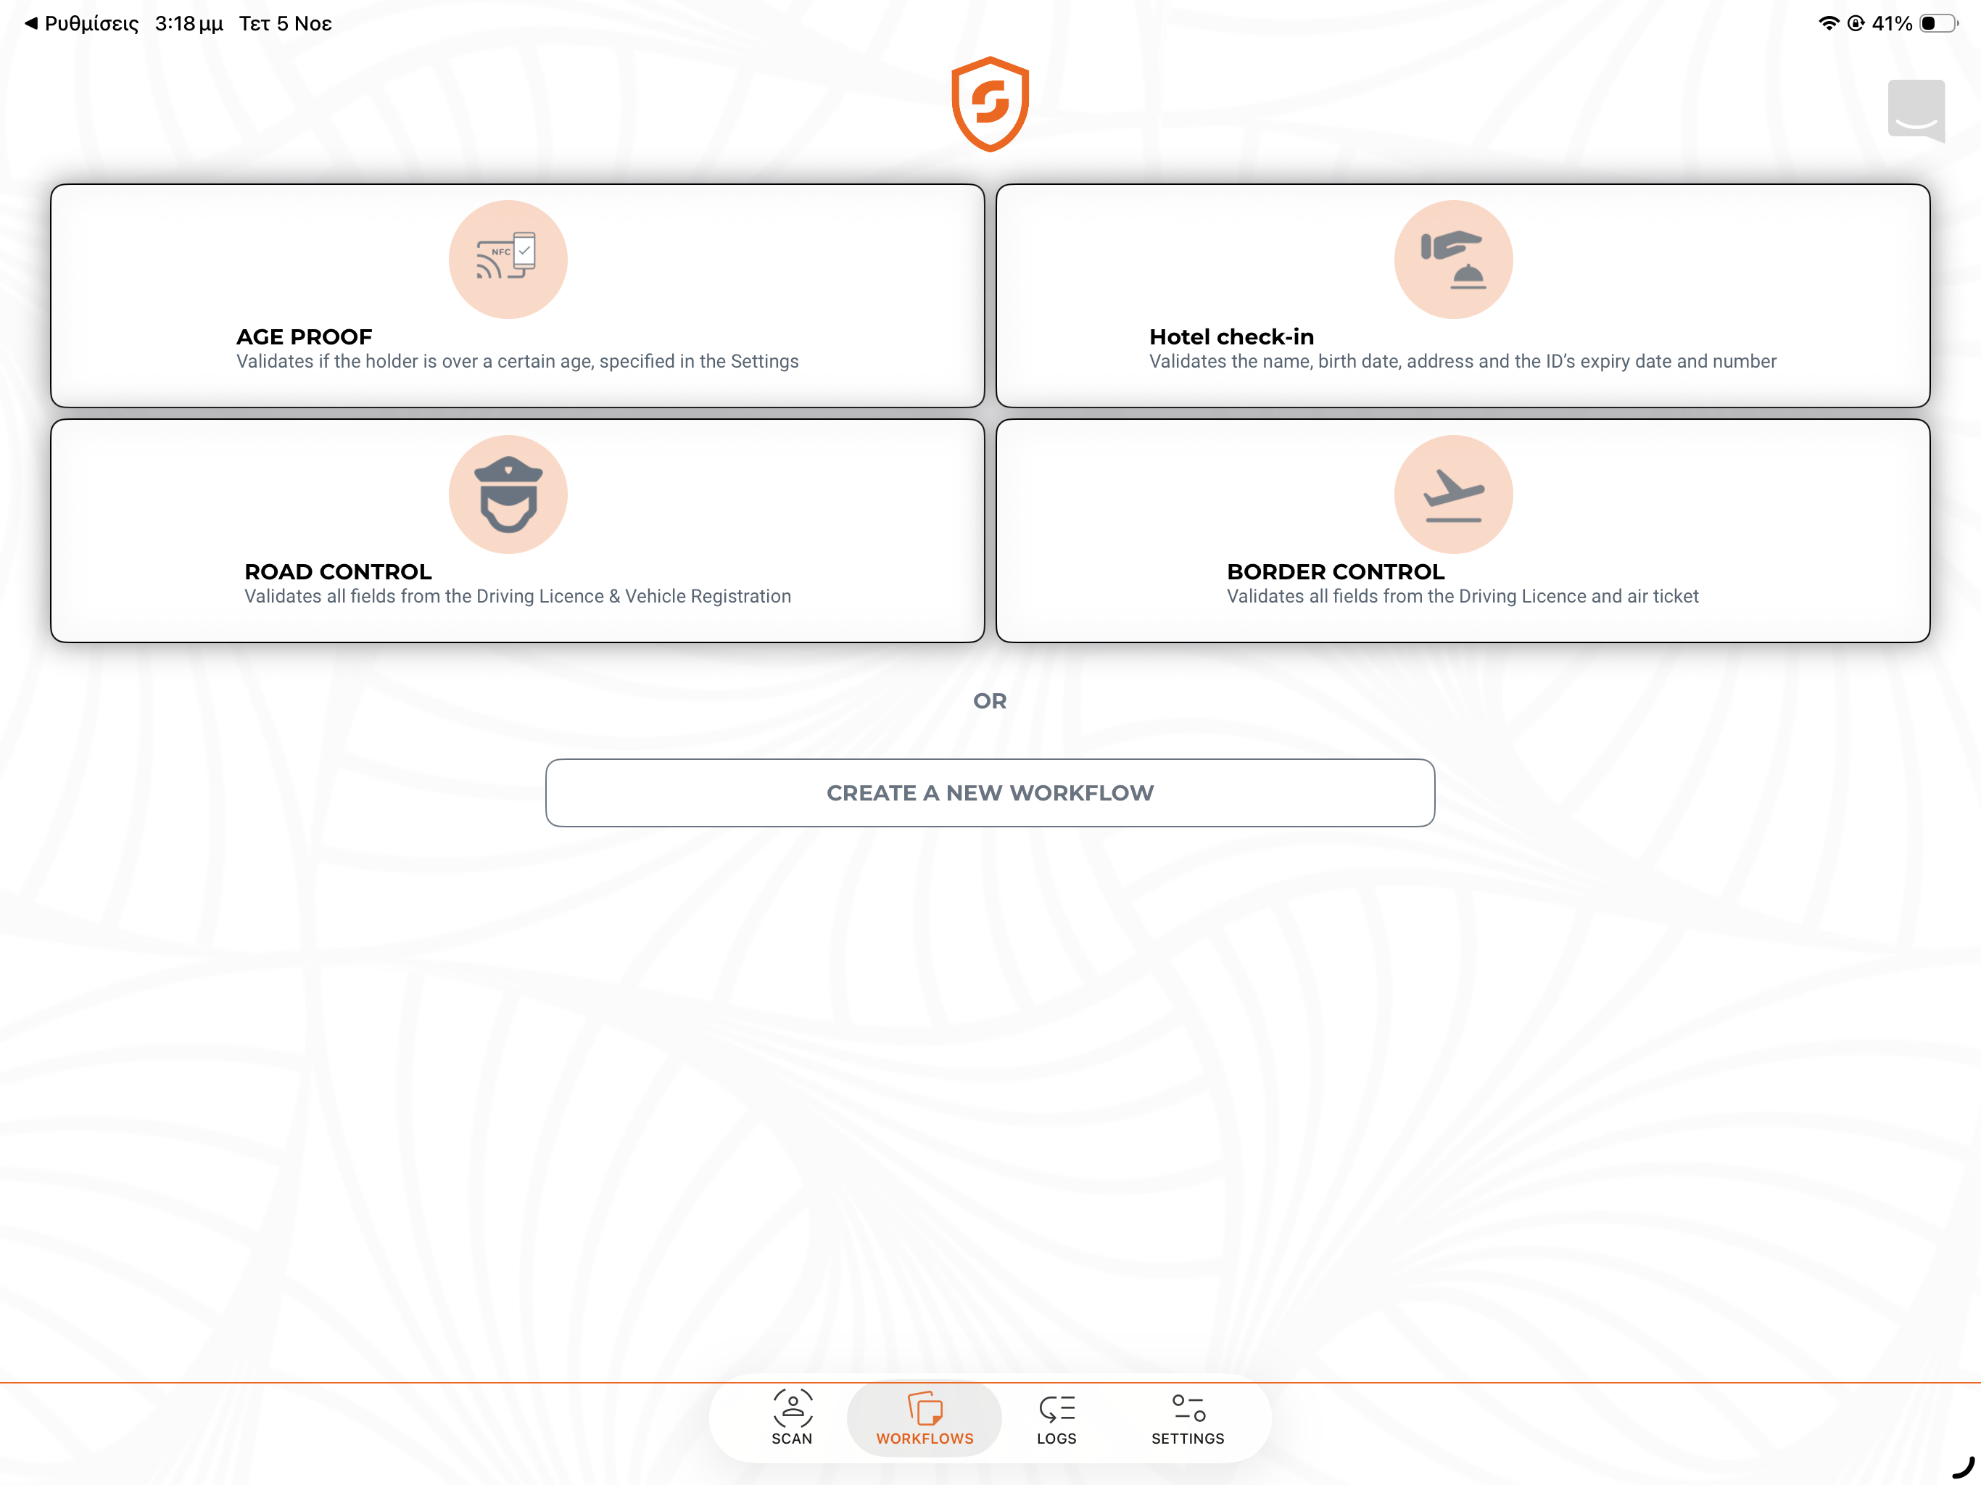
Task: Switch to the SETTINGS tab label
Action: click(1188, 1439)
